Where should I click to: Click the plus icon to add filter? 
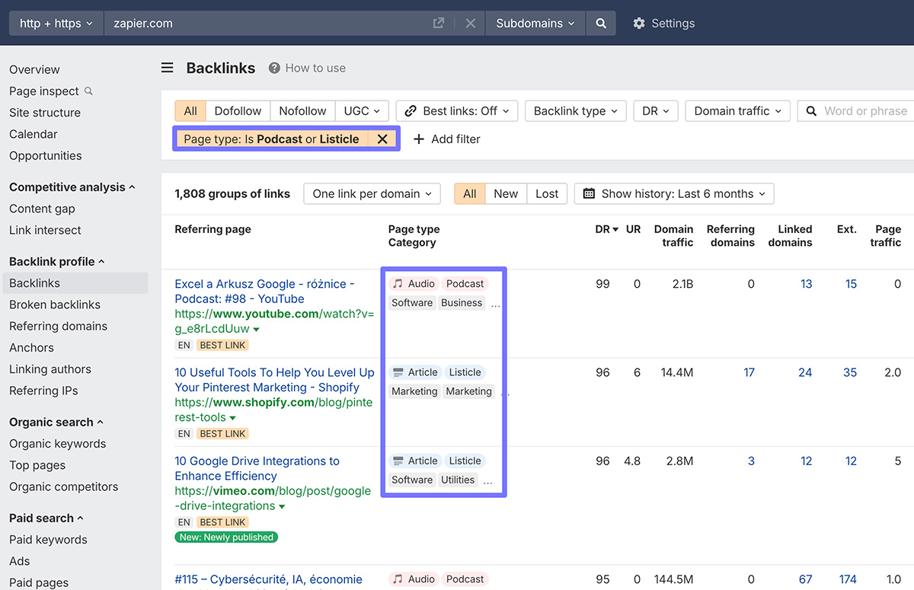[418, 139]
